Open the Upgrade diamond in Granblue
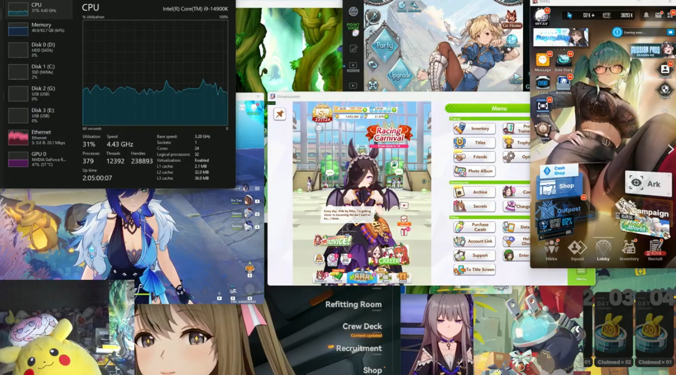The width and height of the screenshot is (676, 375). [x=399, y=74]
